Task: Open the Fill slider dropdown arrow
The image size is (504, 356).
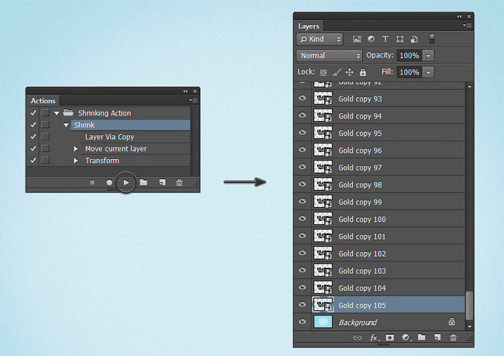Action: pos(428,72)
